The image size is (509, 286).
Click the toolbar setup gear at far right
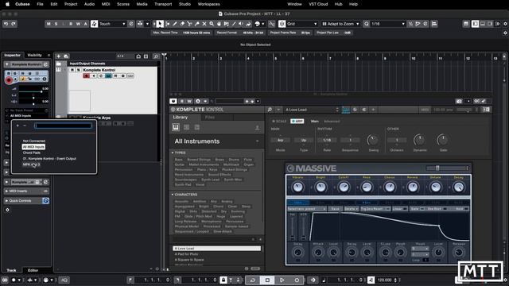click(x=505, y=24)
